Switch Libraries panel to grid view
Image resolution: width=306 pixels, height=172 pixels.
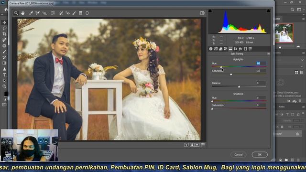[296, 72]
